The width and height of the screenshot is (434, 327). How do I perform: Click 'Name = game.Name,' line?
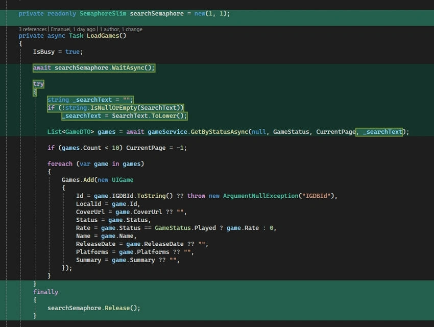[106, 236]
